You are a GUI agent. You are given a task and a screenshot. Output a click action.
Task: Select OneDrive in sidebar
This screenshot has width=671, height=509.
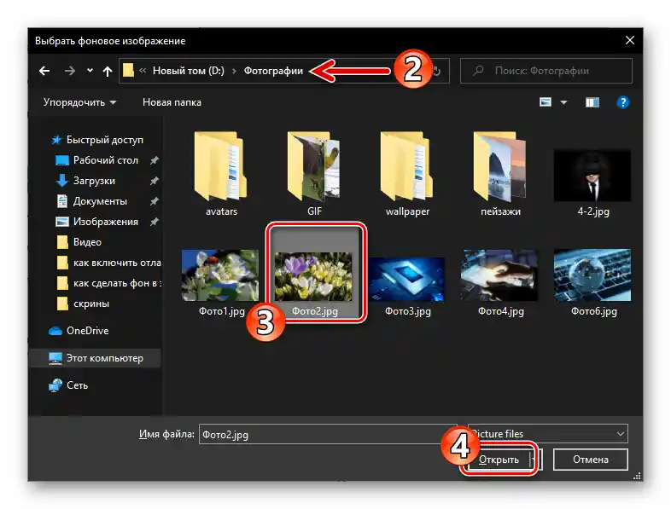(x=79, y=331)
